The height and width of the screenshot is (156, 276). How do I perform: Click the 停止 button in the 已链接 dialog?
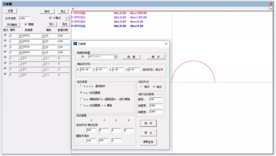coord(148,133)
